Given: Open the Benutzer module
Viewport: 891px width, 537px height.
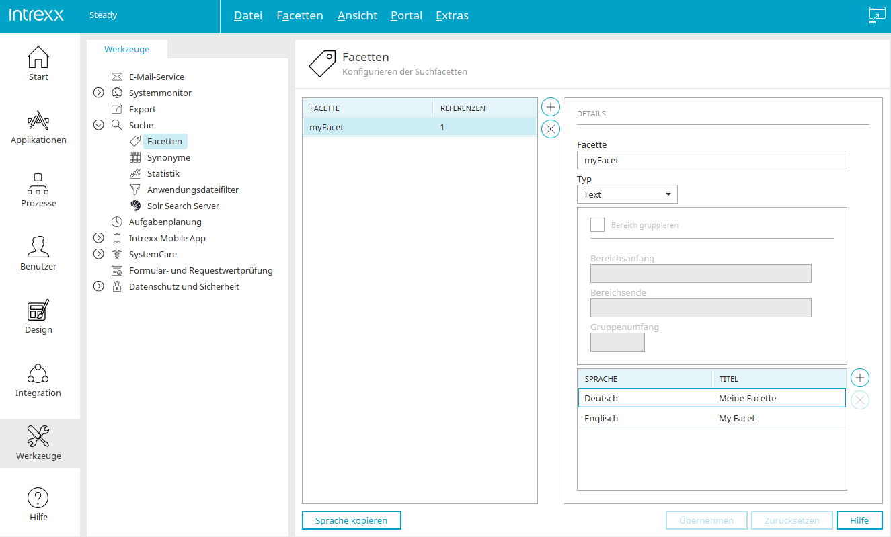Looking at the screenshot, I should pos(38,254).
